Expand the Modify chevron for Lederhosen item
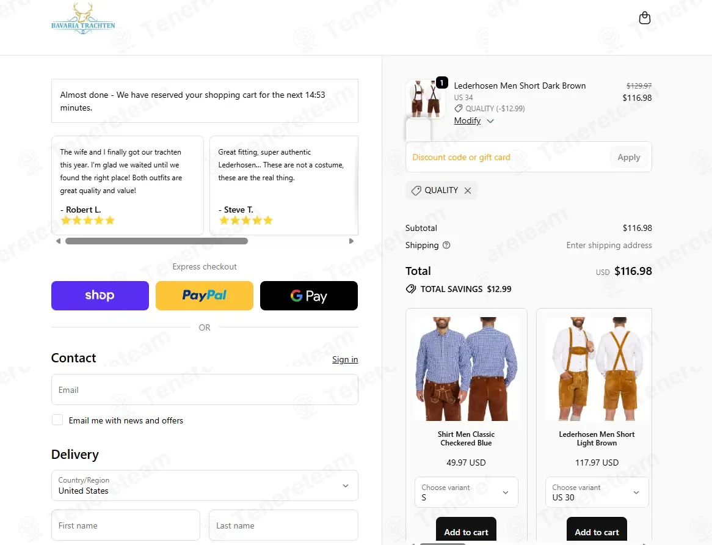The width and height of the screenshot is (712, 545). tap(490, 121)
